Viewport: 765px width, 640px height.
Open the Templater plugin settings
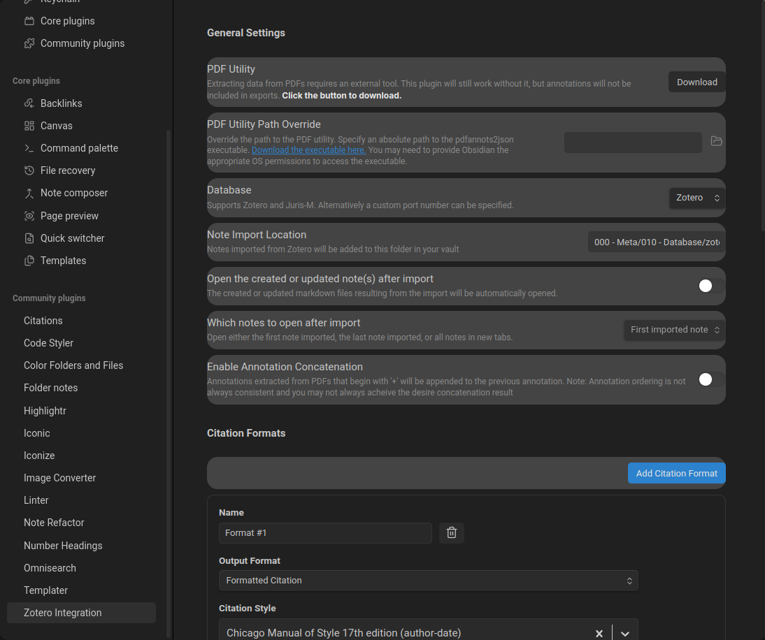(45, 590)
